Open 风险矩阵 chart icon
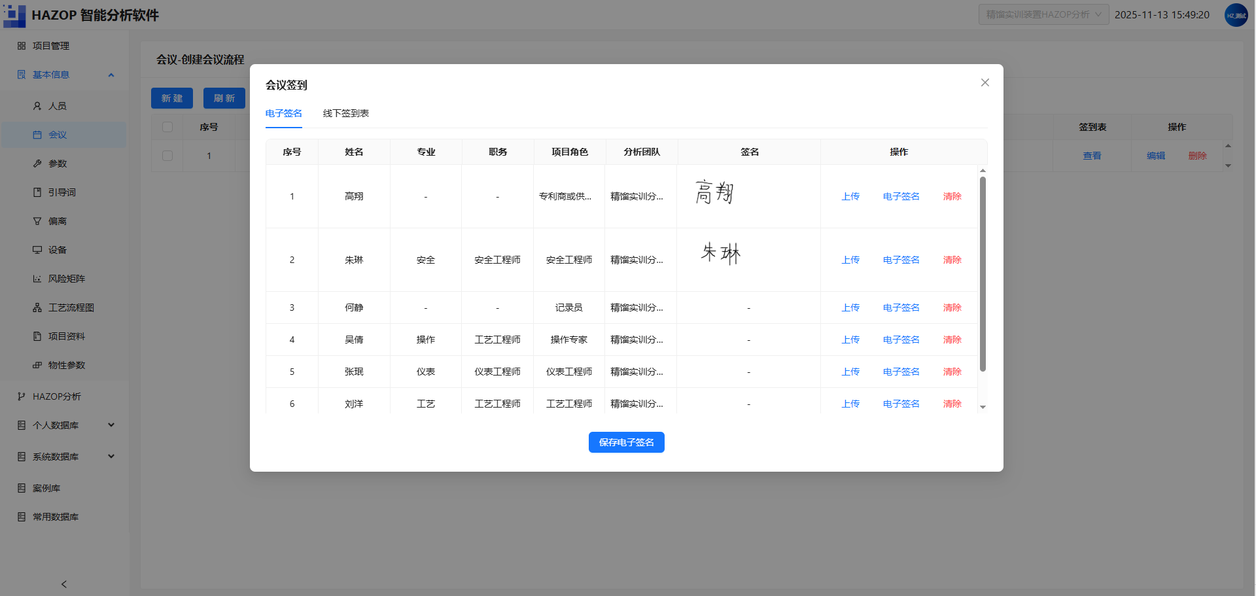Image resolution: width=1256 pixels, height=596 pixels. click(x=37, y=279)
